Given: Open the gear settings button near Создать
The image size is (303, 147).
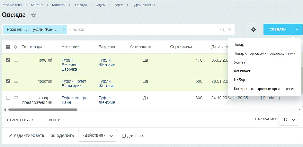Looking at the screenshot, I should pos(253,30).
